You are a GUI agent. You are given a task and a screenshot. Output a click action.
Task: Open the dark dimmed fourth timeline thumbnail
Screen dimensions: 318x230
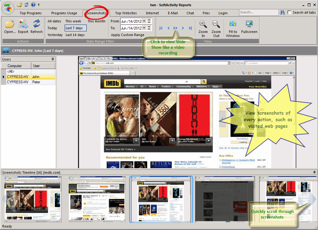225,199
